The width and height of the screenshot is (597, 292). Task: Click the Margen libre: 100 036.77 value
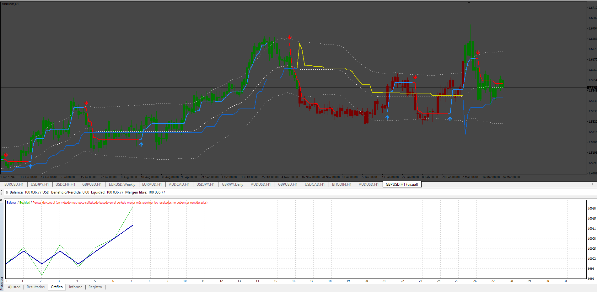point(145,193)
